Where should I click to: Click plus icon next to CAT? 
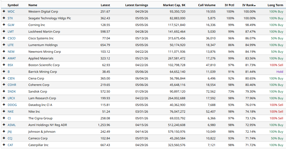coord(4,145)
